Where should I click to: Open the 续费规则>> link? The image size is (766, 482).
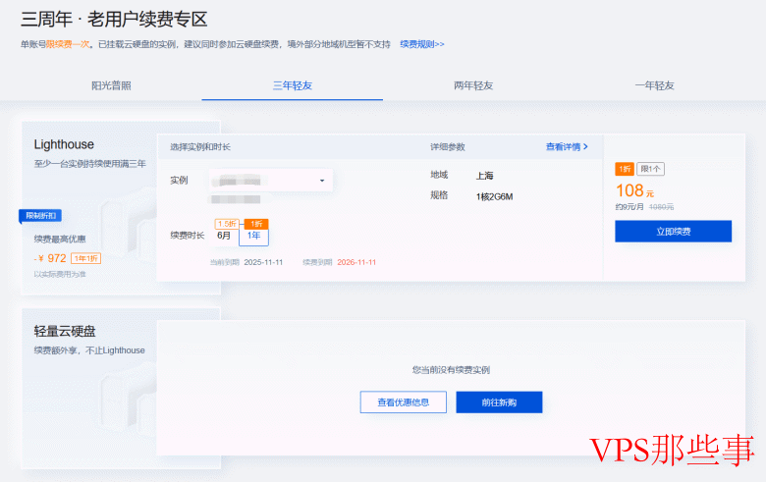[x=422, y=44]
